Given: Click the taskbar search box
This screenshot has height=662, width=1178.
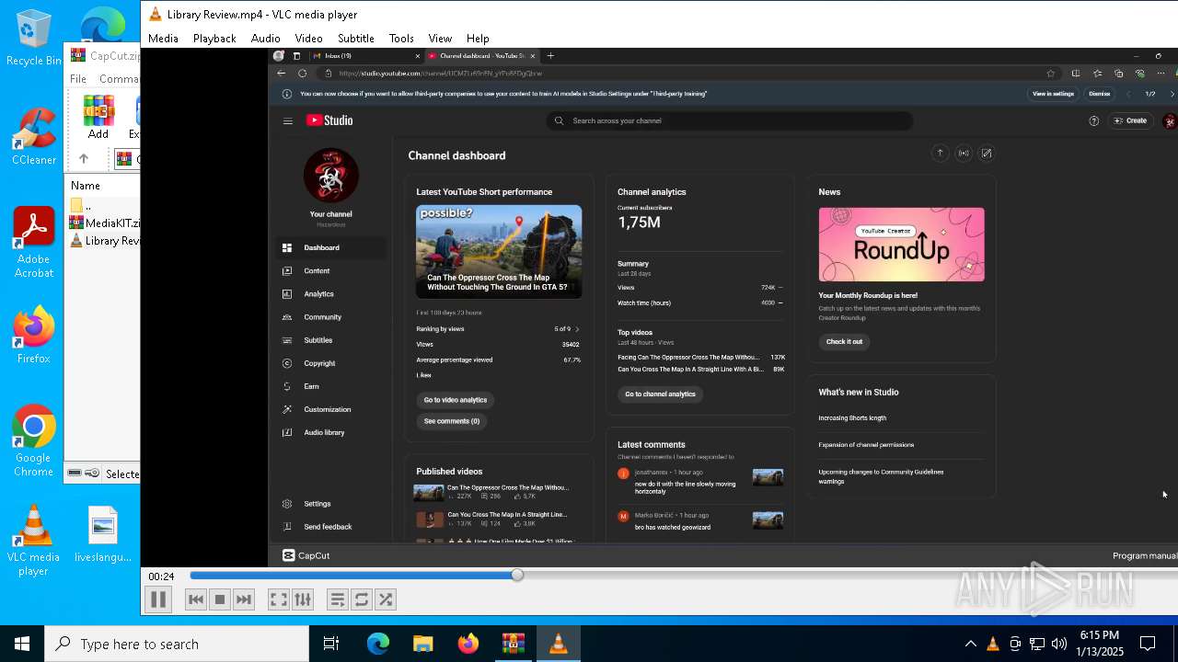Looking at the screenshot, I should tap(177, 644).
